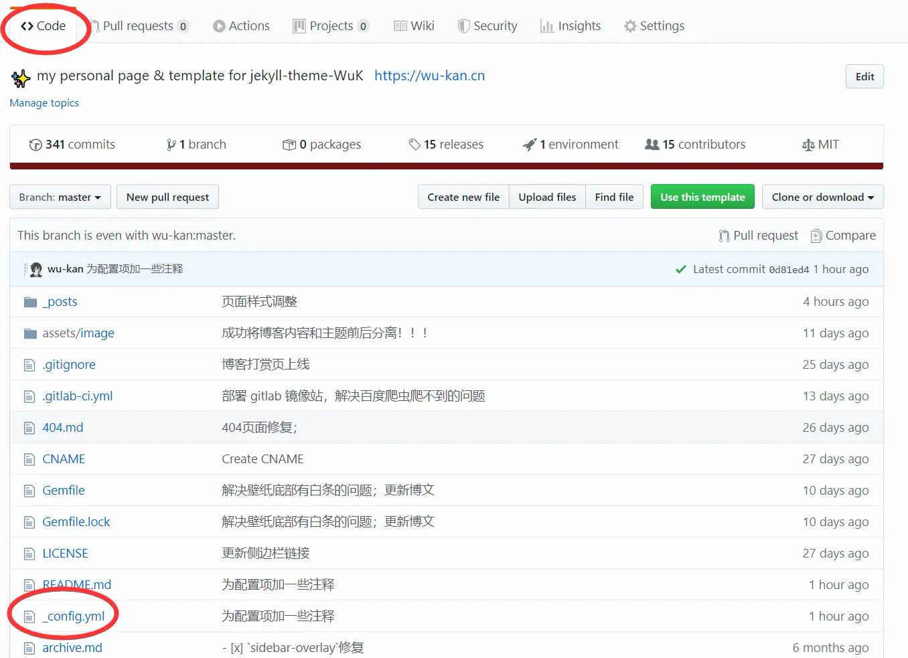Image resolution: width=908 pixels, height=658 pixels.
Task: Open repository Settings tab
Action: tap(654, 26)
